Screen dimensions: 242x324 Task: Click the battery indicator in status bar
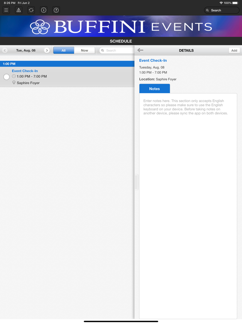235,3
